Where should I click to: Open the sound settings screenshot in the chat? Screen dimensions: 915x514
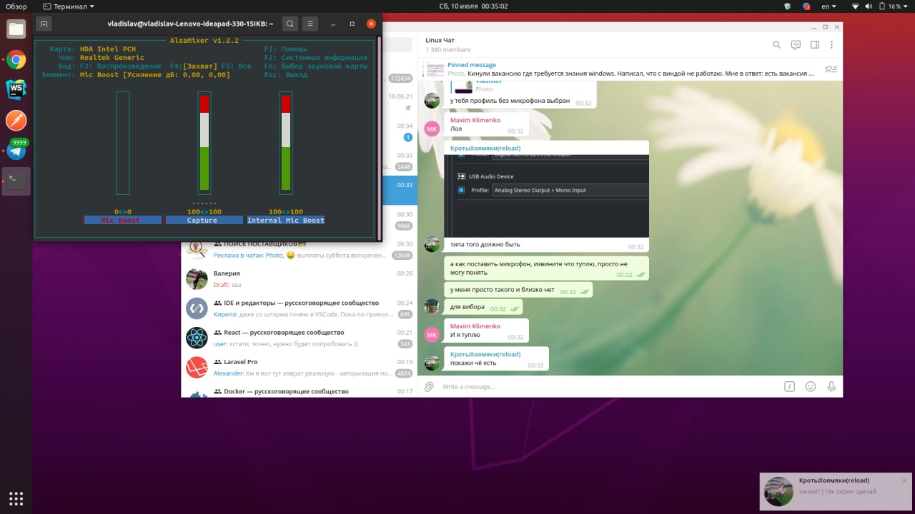[x=546, y=196]
